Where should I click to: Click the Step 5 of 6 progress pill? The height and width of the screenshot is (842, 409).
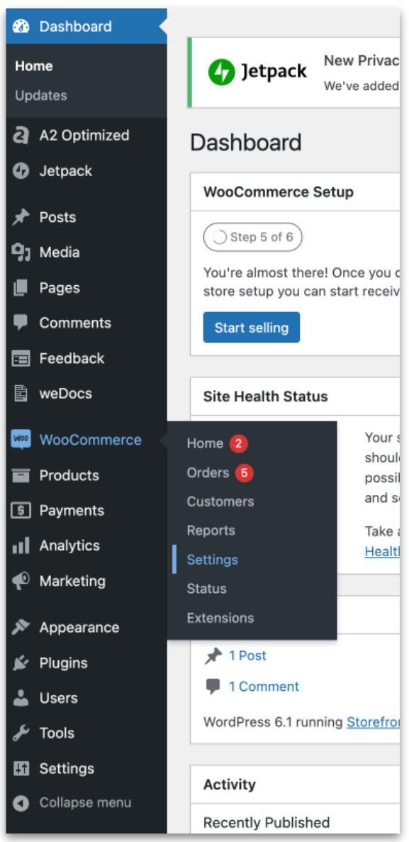point(253,238)
